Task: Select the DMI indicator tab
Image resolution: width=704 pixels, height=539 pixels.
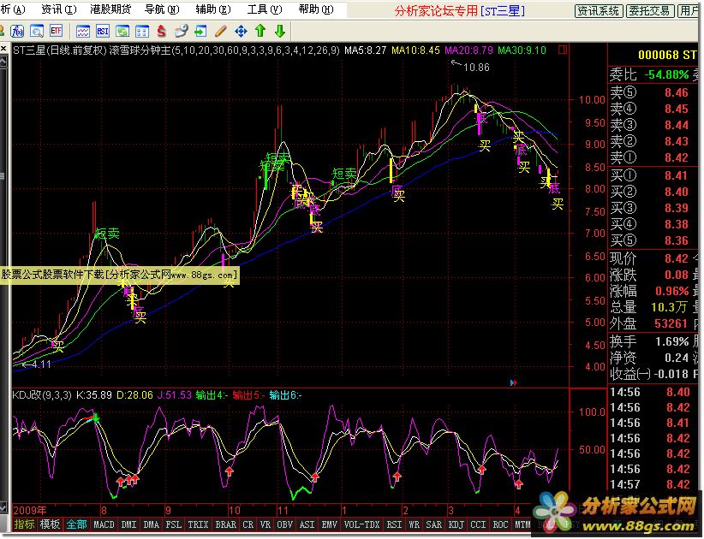Action: click(x=128, y=524)
